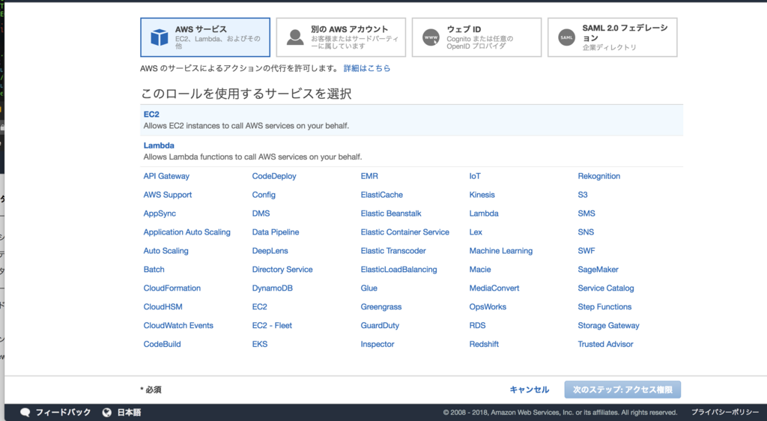Select the EC2 featured service row
767x421 pixels.
[x=411, y=120]
